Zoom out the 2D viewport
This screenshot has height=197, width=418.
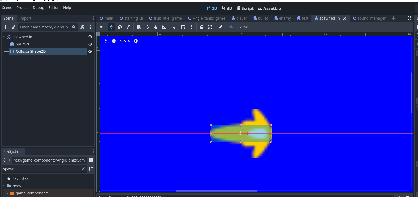(x=114, y=41)
